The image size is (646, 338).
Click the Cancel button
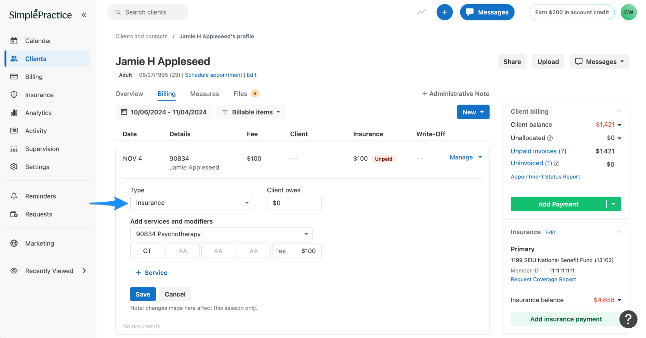click(175, 294)
